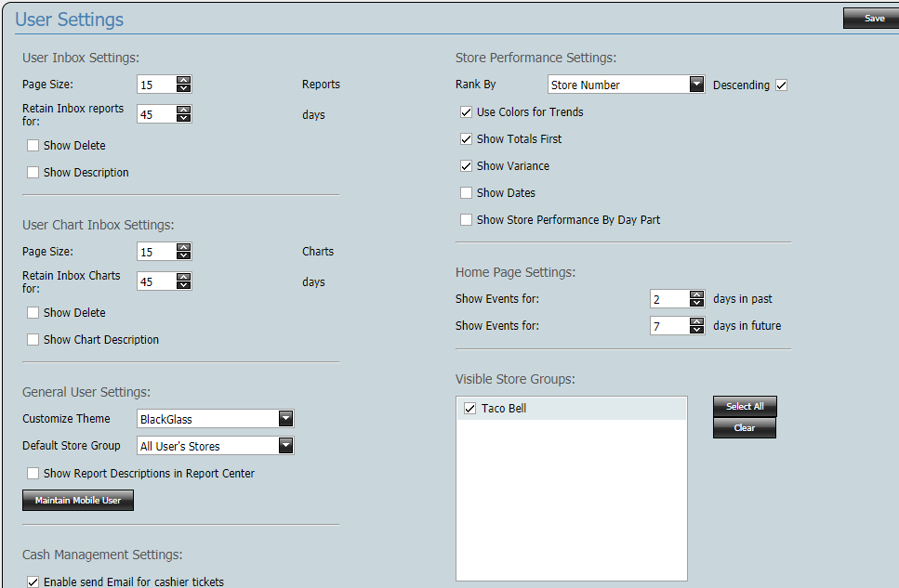Increase days in past for Show Events

click(697, 294)
